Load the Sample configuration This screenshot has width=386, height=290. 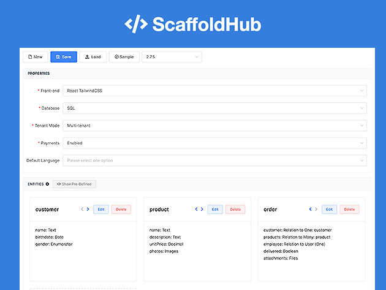pos(124,57)
